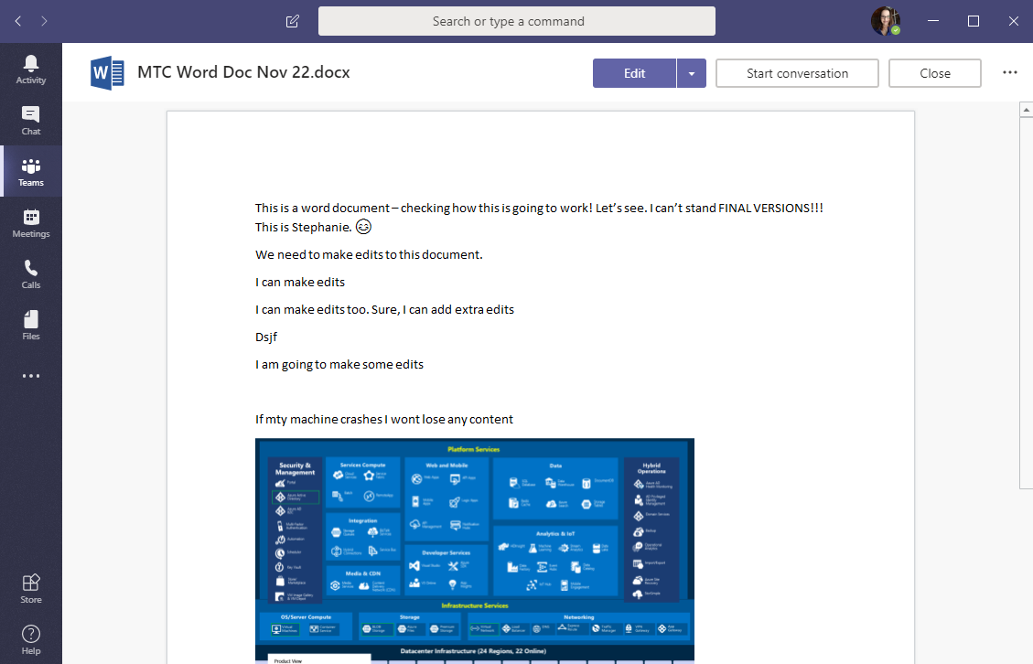Click the Search or type a command bar
This screenshot has height=664, width=1033.
click(516, 20)
